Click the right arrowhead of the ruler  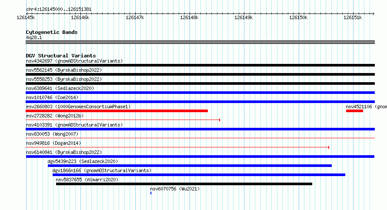(x=374, y=13)
